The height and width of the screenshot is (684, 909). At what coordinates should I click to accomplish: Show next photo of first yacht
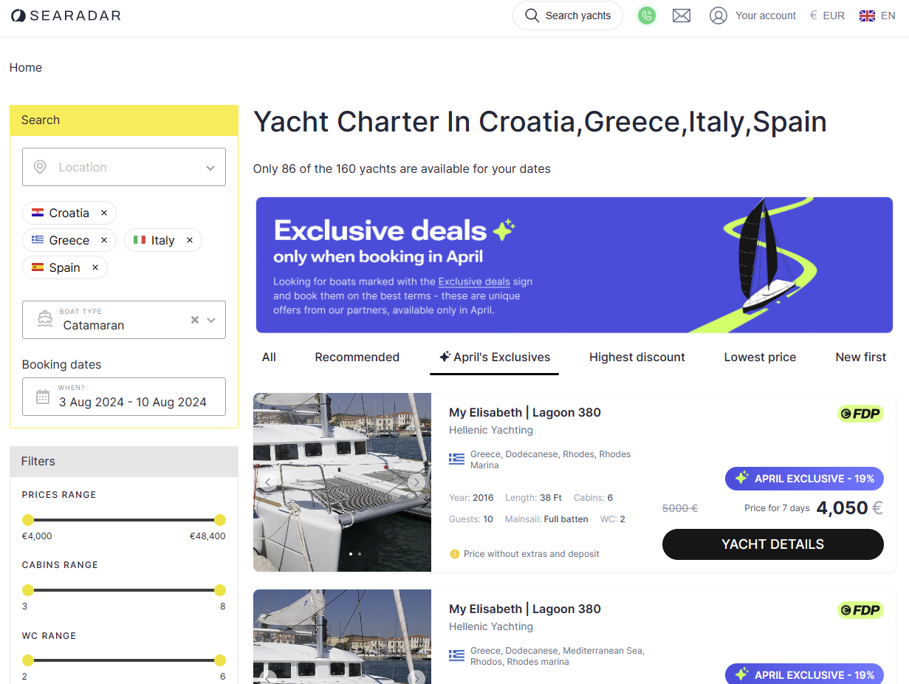coord(416,482)
